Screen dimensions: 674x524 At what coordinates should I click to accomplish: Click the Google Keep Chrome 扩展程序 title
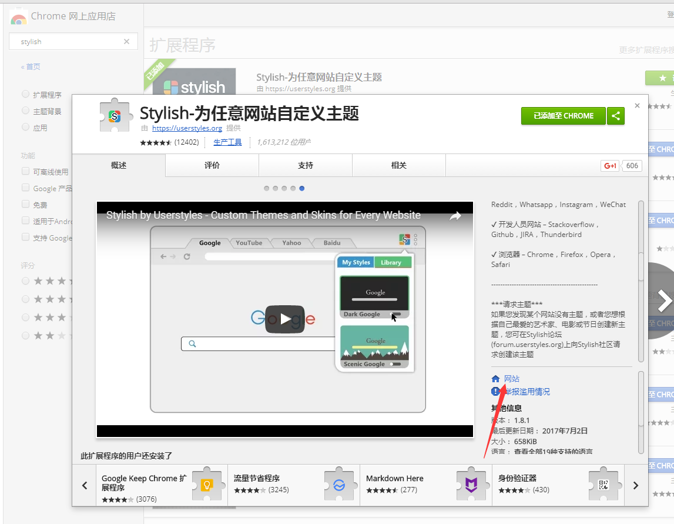[x=144, y=483]
